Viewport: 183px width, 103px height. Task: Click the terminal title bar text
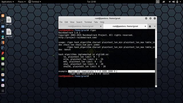(108, 18)
